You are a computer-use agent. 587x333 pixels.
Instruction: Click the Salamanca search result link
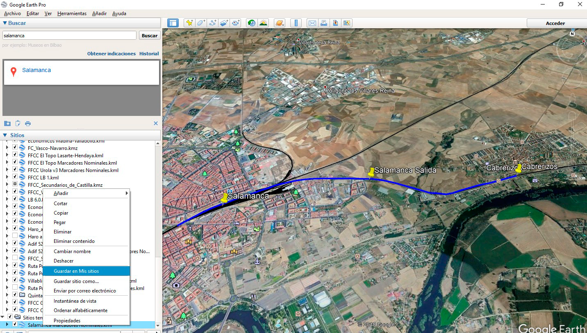click(x=36, y=70)
